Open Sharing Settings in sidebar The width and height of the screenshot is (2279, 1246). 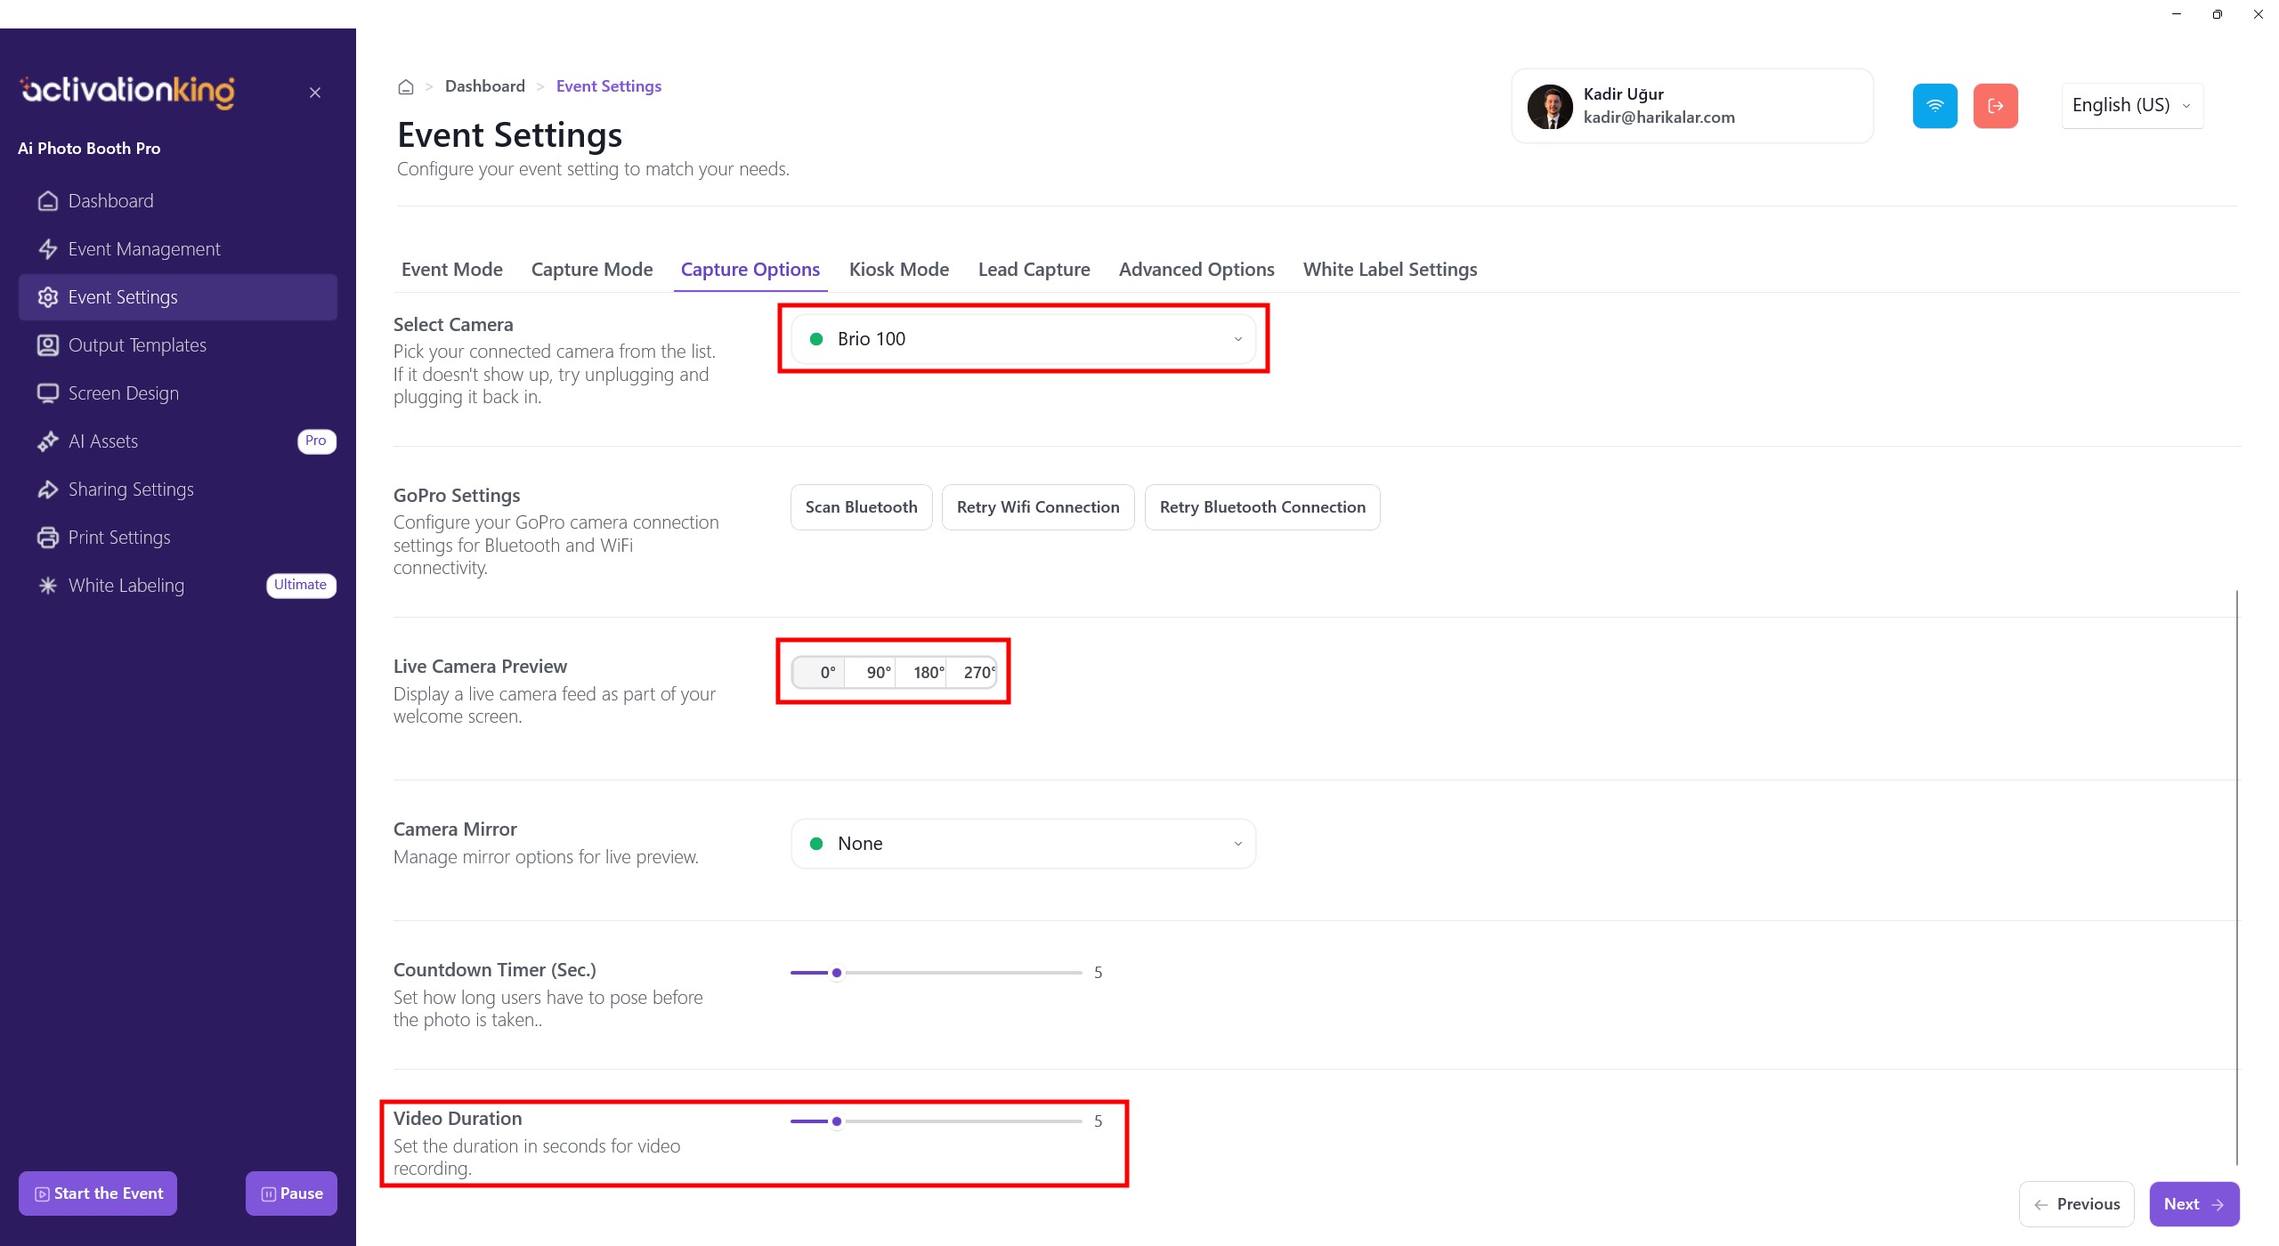click(131, 489)
